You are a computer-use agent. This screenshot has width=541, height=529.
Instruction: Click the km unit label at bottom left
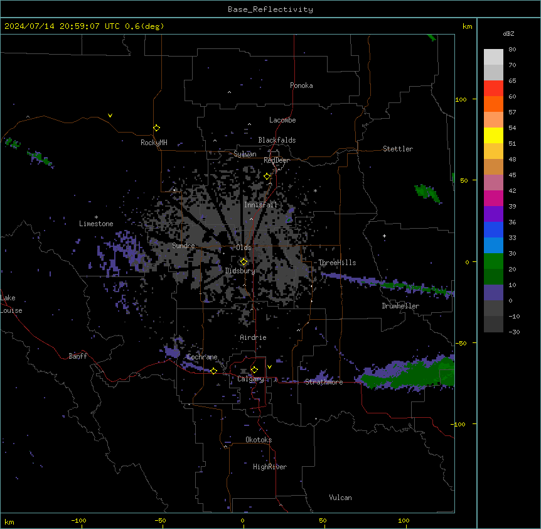click(x=9, y=521)
